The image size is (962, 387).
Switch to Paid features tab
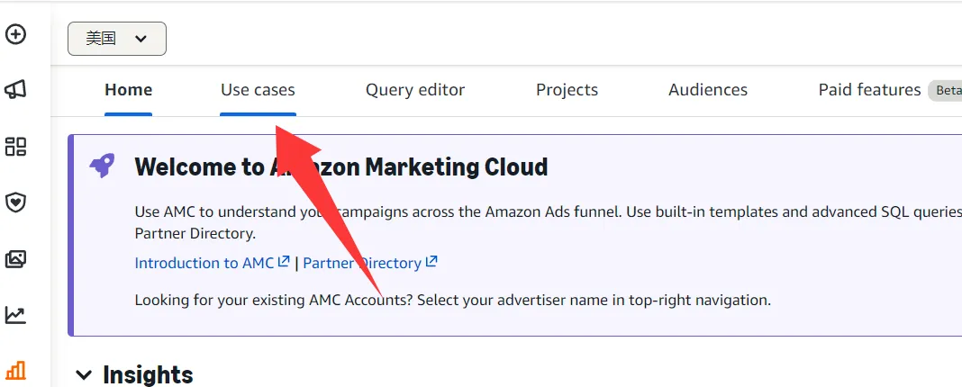pos(869,90)
